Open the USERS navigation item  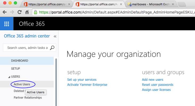[x=15, y=77]
